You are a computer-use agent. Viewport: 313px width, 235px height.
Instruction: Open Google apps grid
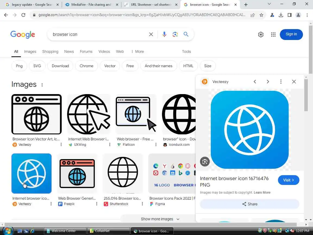pyautogui.click(x=273, y=35)
